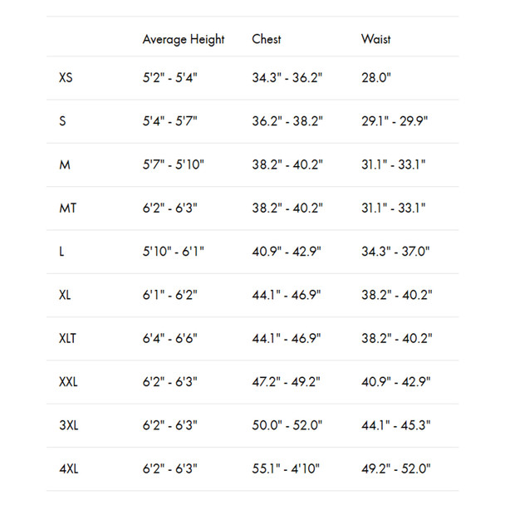Select the XLT size row label
505x505 pixels.
click(67, 339)
